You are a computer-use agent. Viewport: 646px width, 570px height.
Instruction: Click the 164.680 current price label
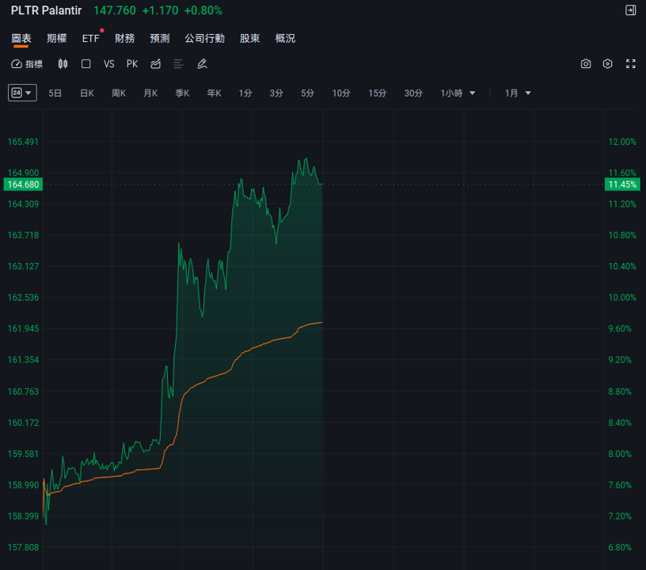(23, 184)
